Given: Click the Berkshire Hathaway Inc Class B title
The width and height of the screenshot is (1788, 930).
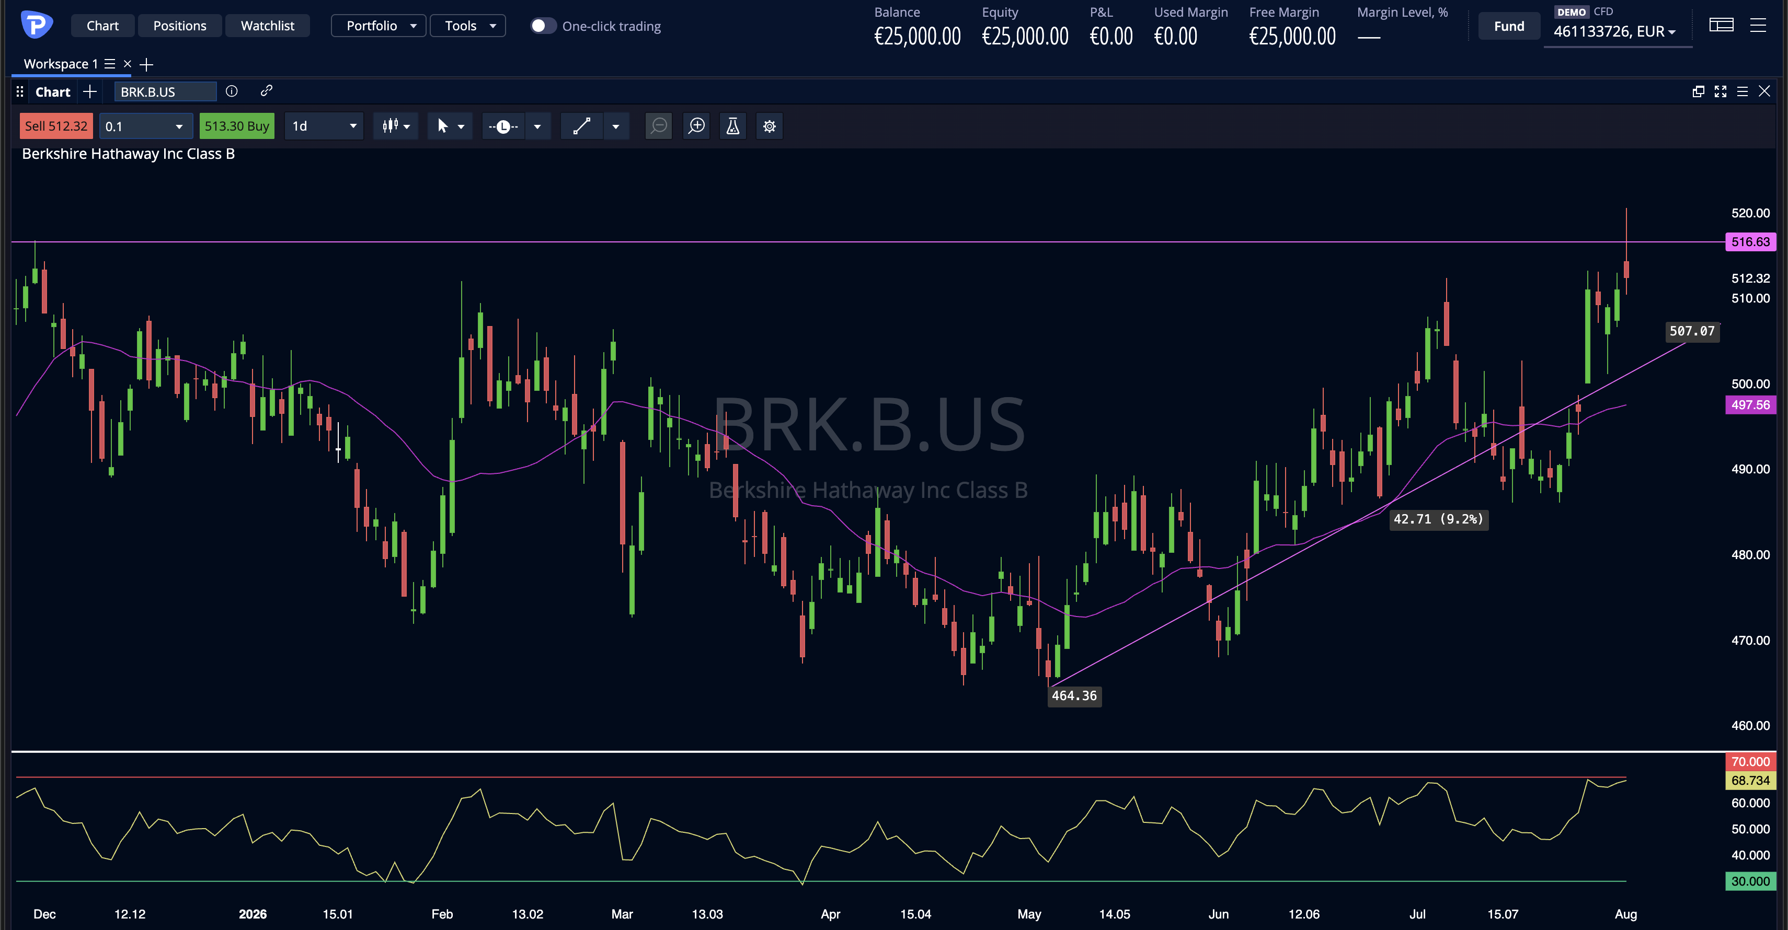Looking at the screenshot, I should [129, 154].
